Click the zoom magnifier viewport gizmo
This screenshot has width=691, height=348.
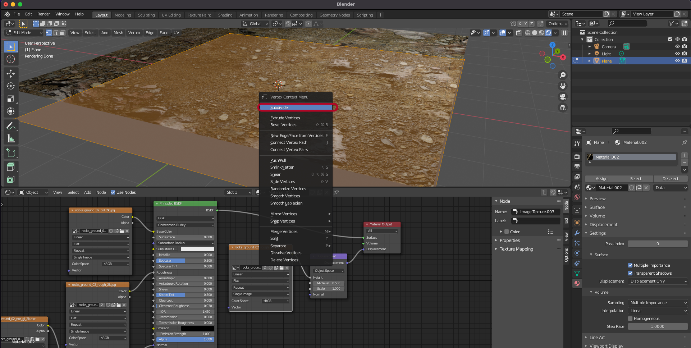(563, 75)
